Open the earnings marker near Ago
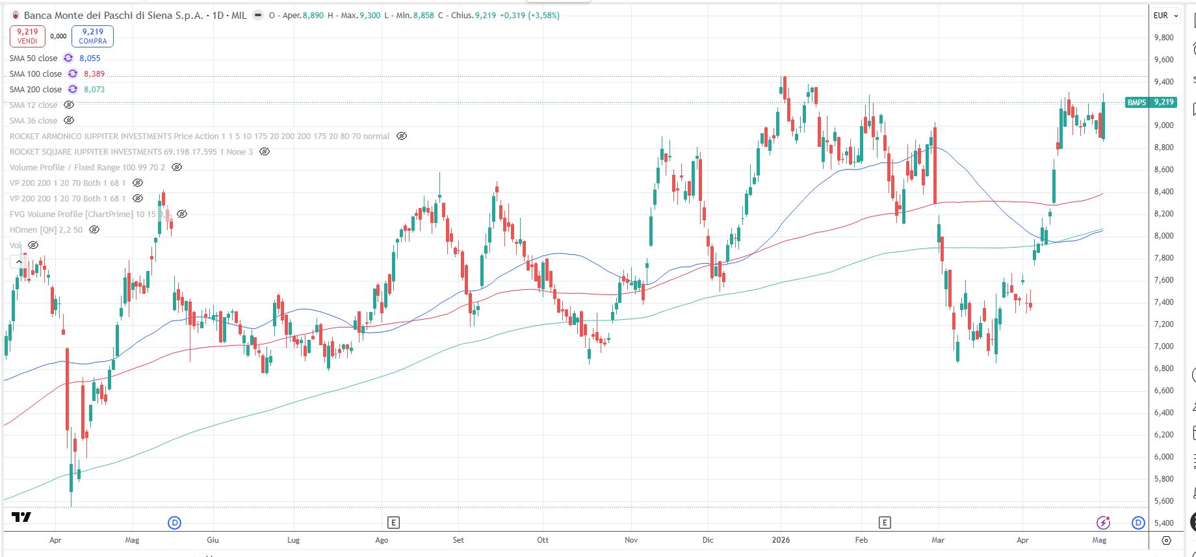Viewport: 1196px width, 557px height. (393, 523)
